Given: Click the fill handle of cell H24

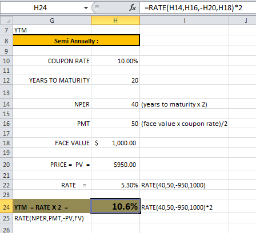Looking at the screenshot, I should [x=140, y=213].
